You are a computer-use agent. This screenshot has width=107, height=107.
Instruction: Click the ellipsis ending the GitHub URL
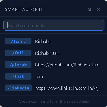point(101,66)
